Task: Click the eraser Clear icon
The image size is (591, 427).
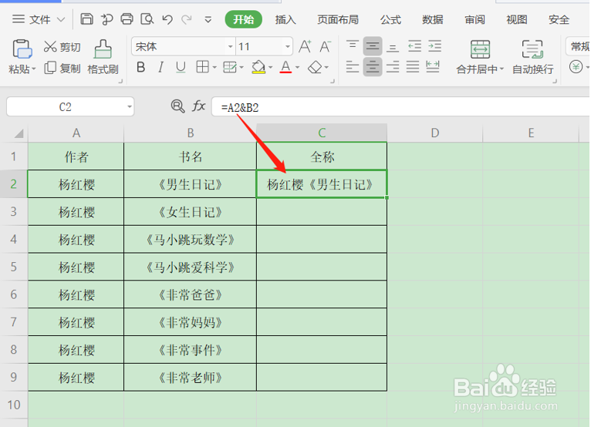Action: click(315, 67)
